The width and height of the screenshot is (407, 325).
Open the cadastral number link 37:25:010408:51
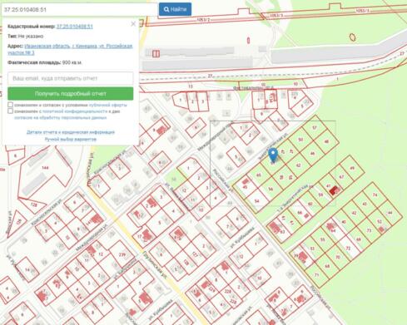point(75,27)
